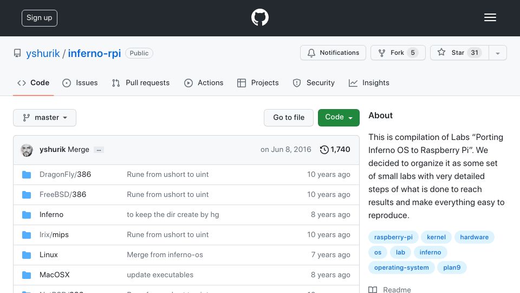Screen dimensions: 520x293
Task: Click the Sign up button
Action: click(40, 18)
